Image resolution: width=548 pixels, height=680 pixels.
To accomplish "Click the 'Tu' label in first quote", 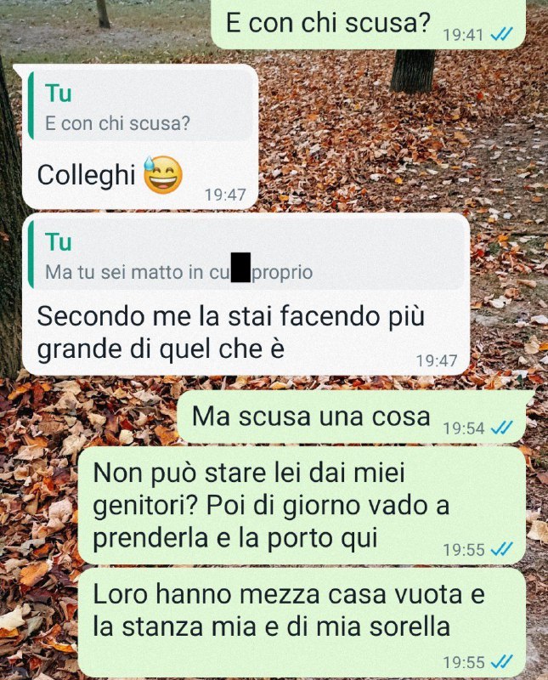I will click(58, 93).
